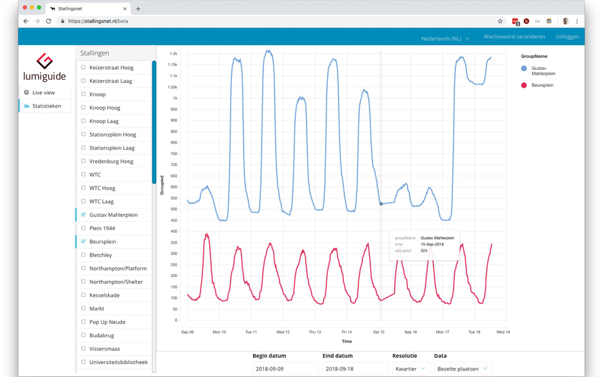This screenshot has width=604, height=377.
Task: Select Statistieken in the sidebar
Action: [46, 106]
